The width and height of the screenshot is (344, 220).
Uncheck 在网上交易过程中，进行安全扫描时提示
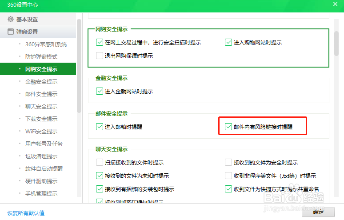pyautogui.click(x=100, y=42)
